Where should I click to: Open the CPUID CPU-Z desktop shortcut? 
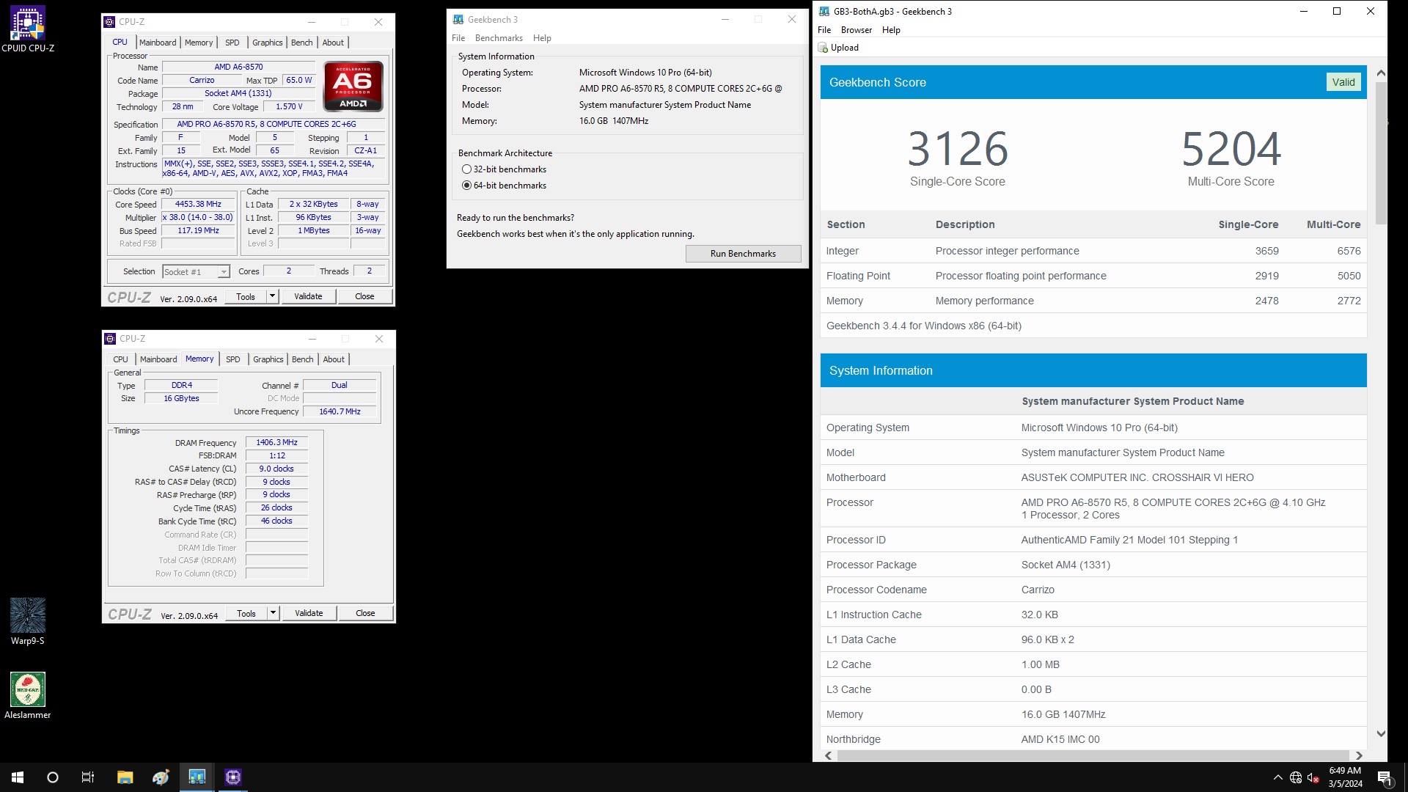(28, 29)
